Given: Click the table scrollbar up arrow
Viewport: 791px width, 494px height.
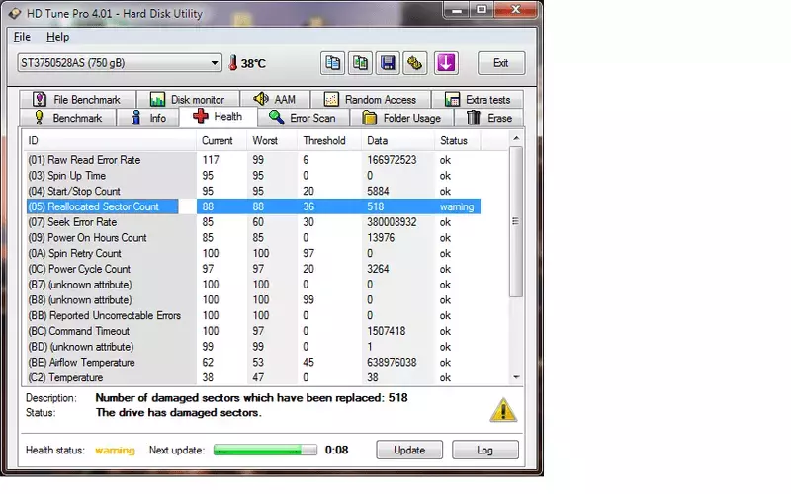Looking at the screenshot, I should tap(516, 138).
